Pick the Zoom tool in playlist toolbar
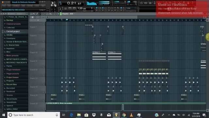Viewport: 209px width, 118px height. [55, 14]
